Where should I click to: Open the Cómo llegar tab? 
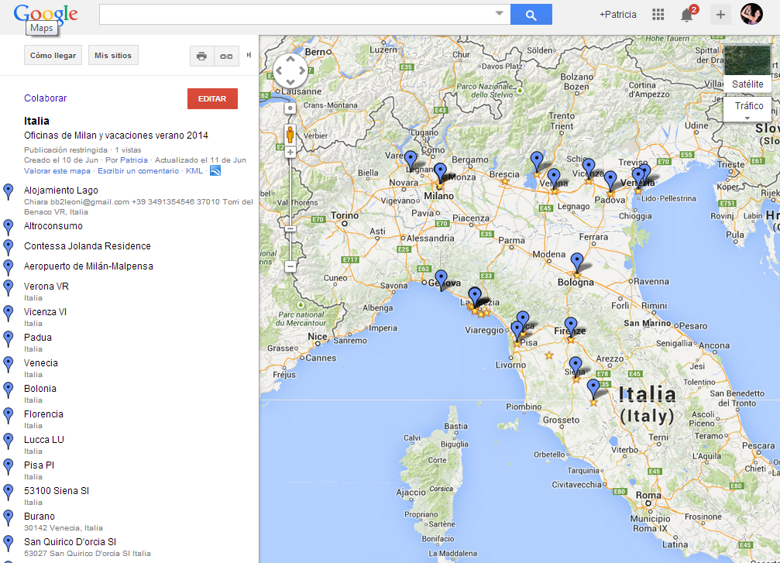tap(53, 56)
